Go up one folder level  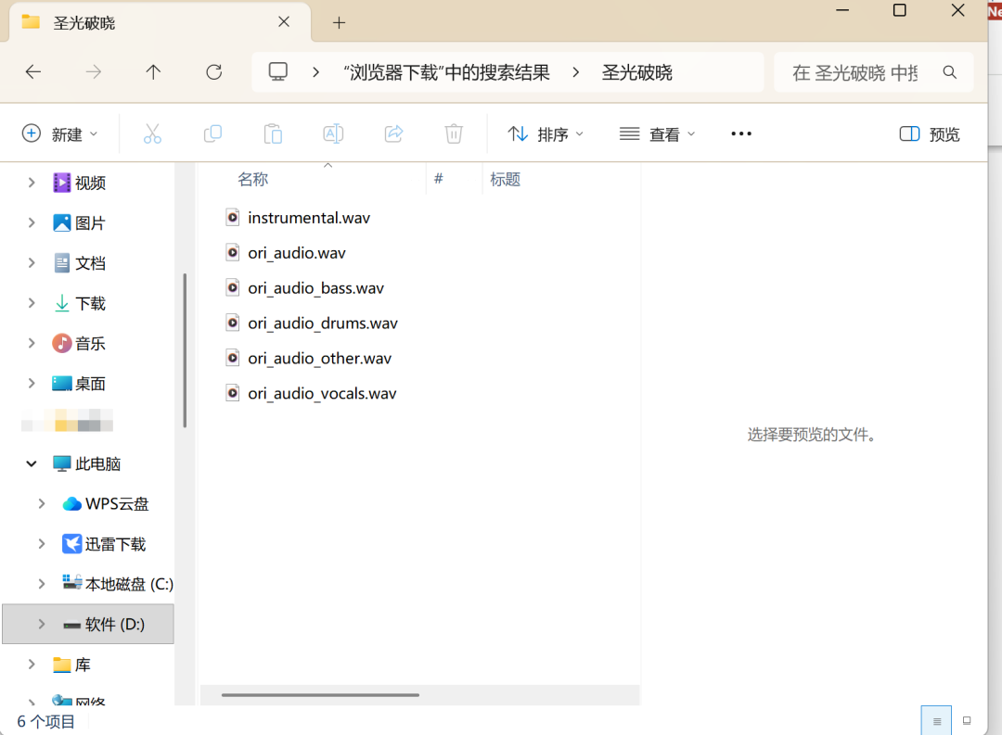coord(154,72)
